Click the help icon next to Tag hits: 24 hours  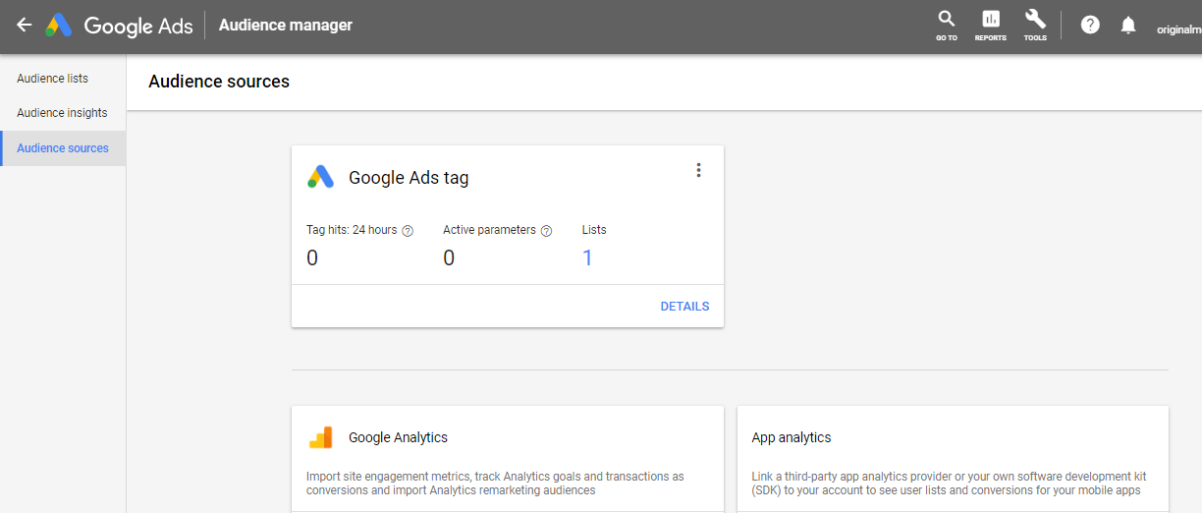tap(408, 231)
